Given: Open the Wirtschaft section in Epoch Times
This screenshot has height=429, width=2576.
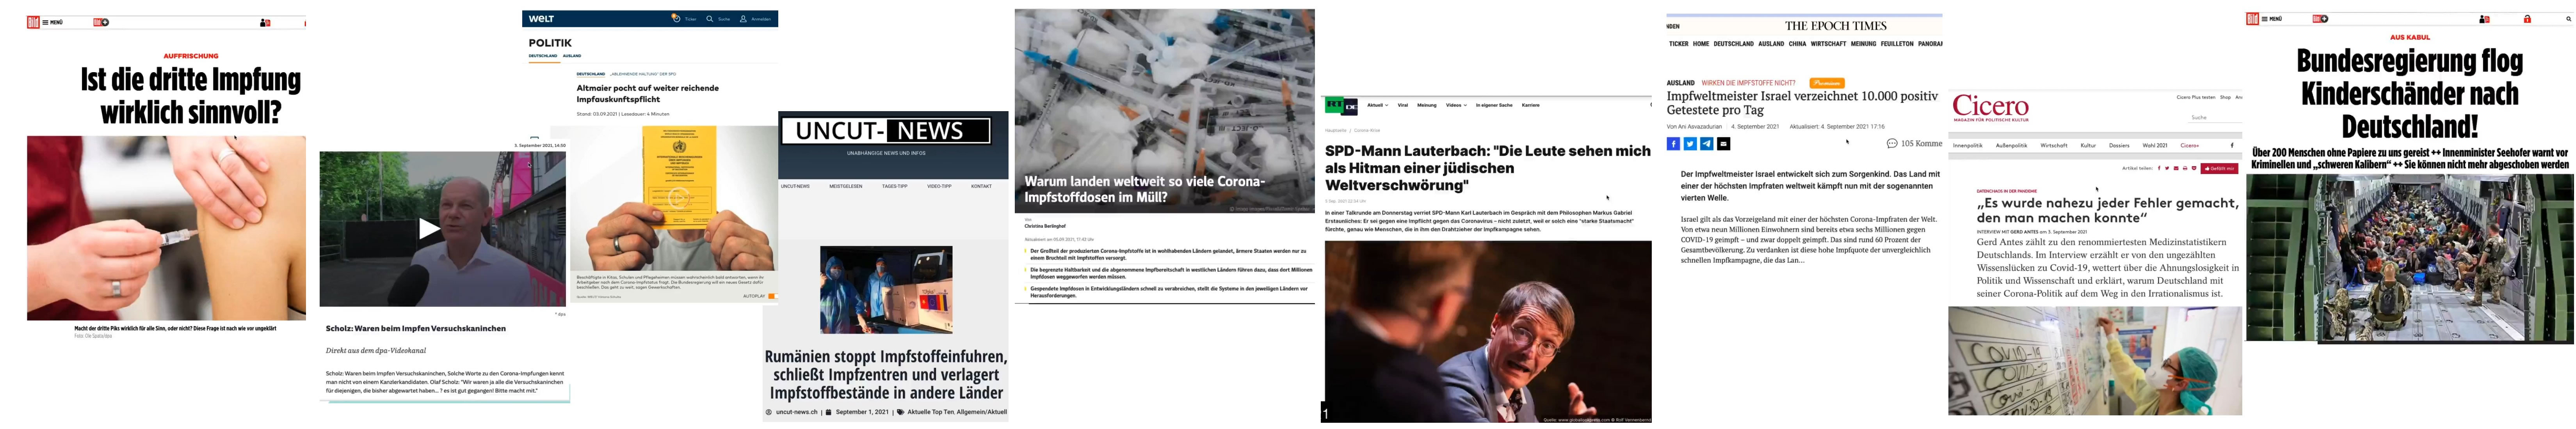Looking at the screenshot, I should 1829,44.
